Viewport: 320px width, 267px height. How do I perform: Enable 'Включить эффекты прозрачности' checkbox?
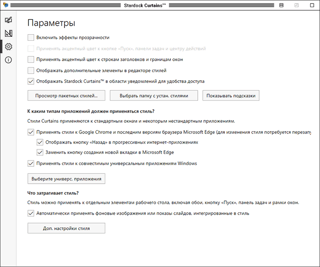[x=31, y=37]
